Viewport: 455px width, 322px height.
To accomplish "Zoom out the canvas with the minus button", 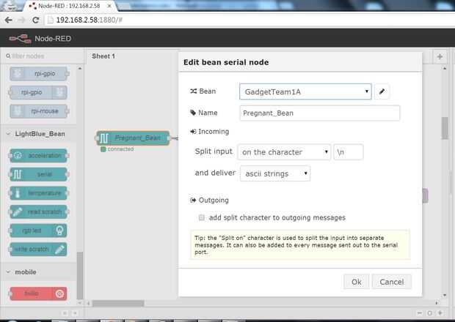I will click(420, 313).
